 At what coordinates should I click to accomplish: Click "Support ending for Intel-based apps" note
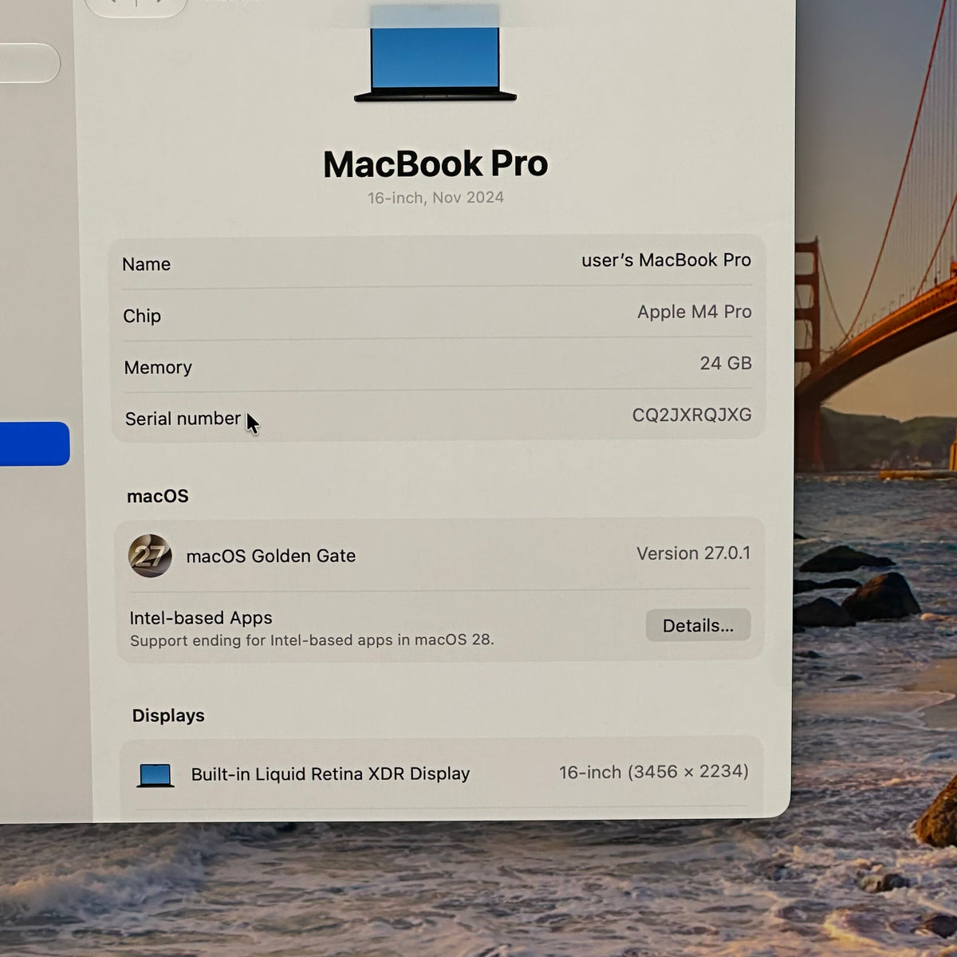coord(312,640)
